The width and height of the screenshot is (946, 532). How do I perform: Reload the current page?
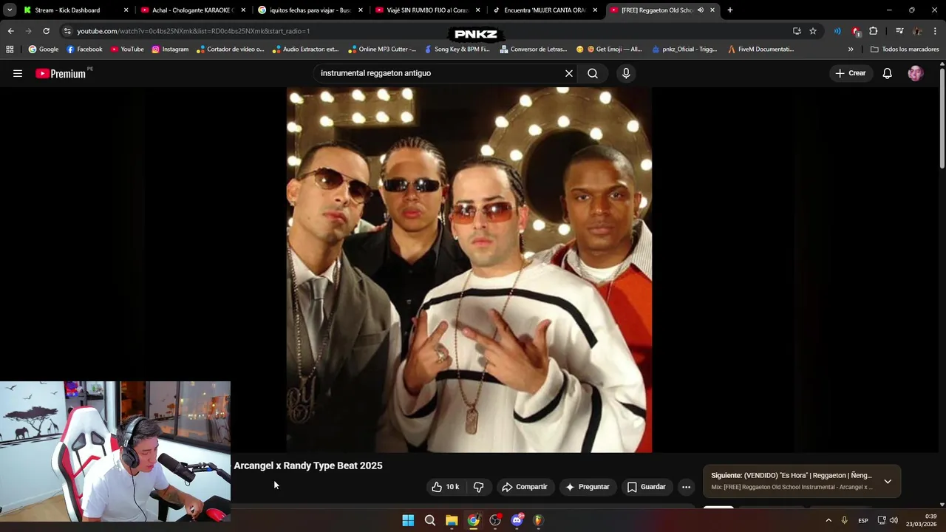tap(46, 31)
